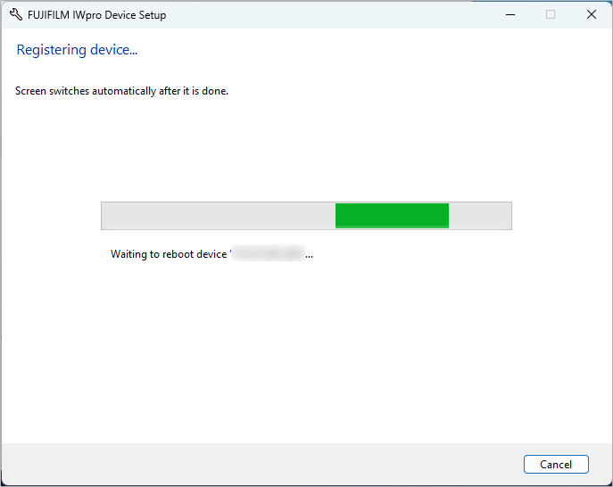Click the 'Registering device...' heading
The width and height of the screenshot is (613, 487).
pos(77,50)
